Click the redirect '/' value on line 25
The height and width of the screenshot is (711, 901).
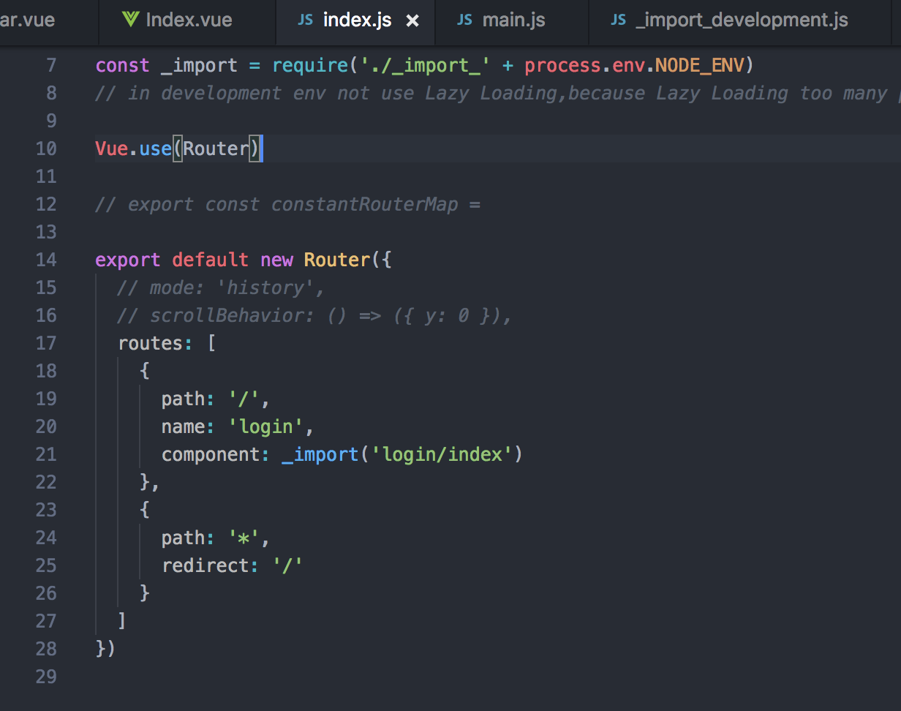point(287,565)
